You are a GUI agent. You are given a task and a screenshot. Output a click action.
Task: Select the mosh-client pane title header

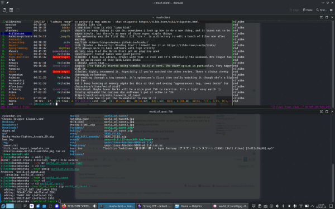click(x=161, y=17)
